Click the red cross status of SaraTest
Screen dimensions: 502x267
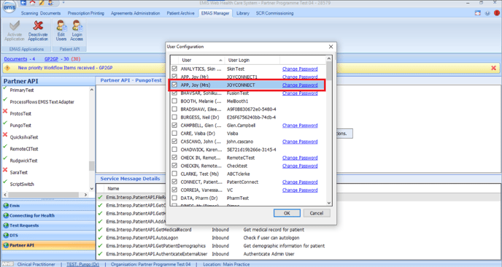[x=5, y=170]
